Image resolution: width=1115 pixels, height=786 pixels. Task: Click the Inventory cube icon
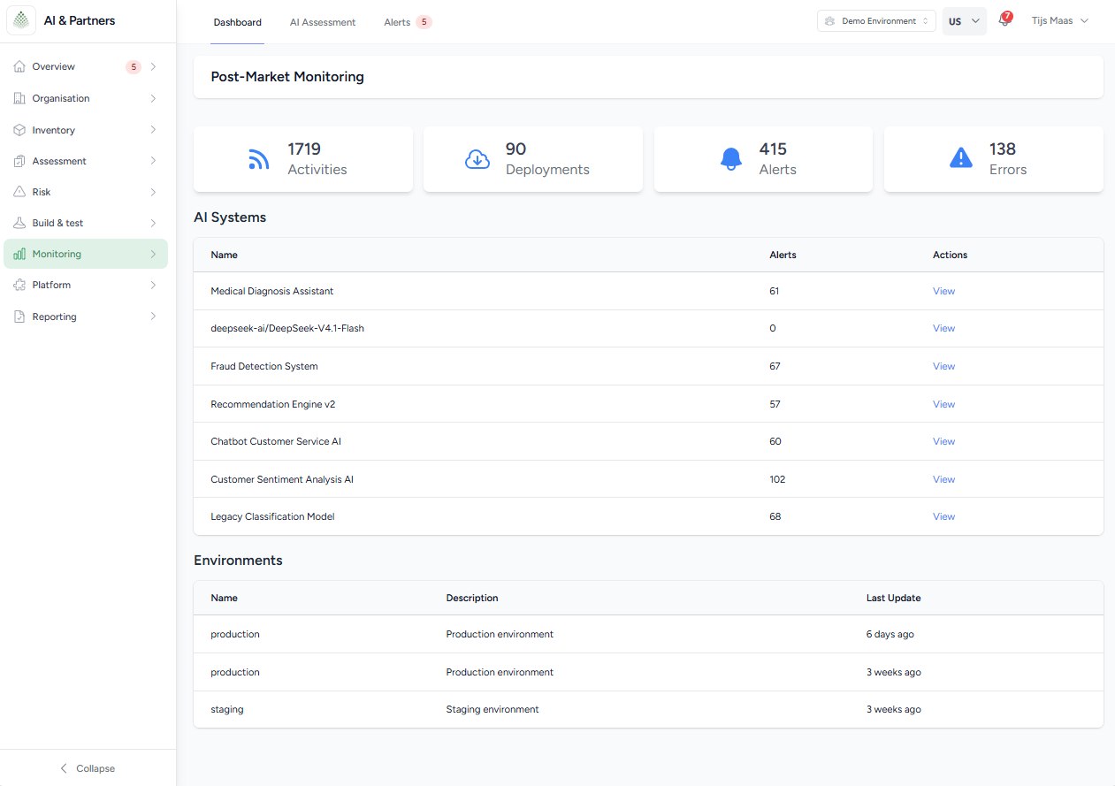[19, 130]
